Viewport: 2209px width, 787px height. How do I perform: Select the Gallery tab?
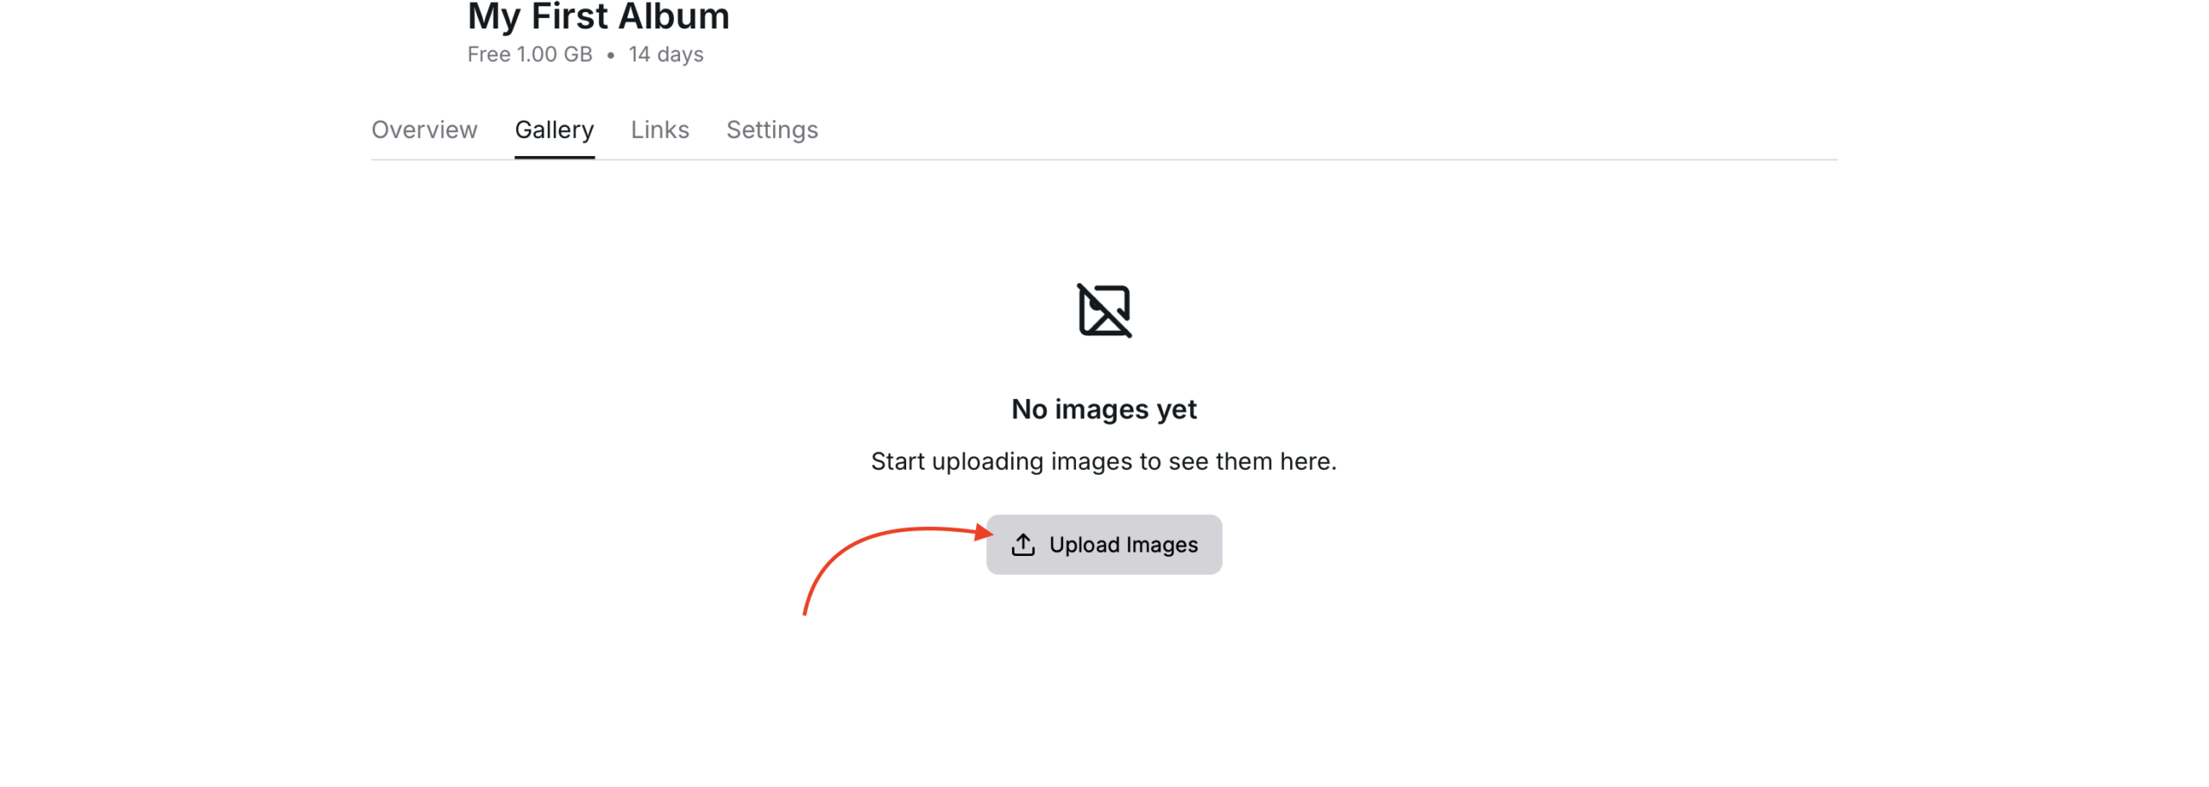coord(554,130)
